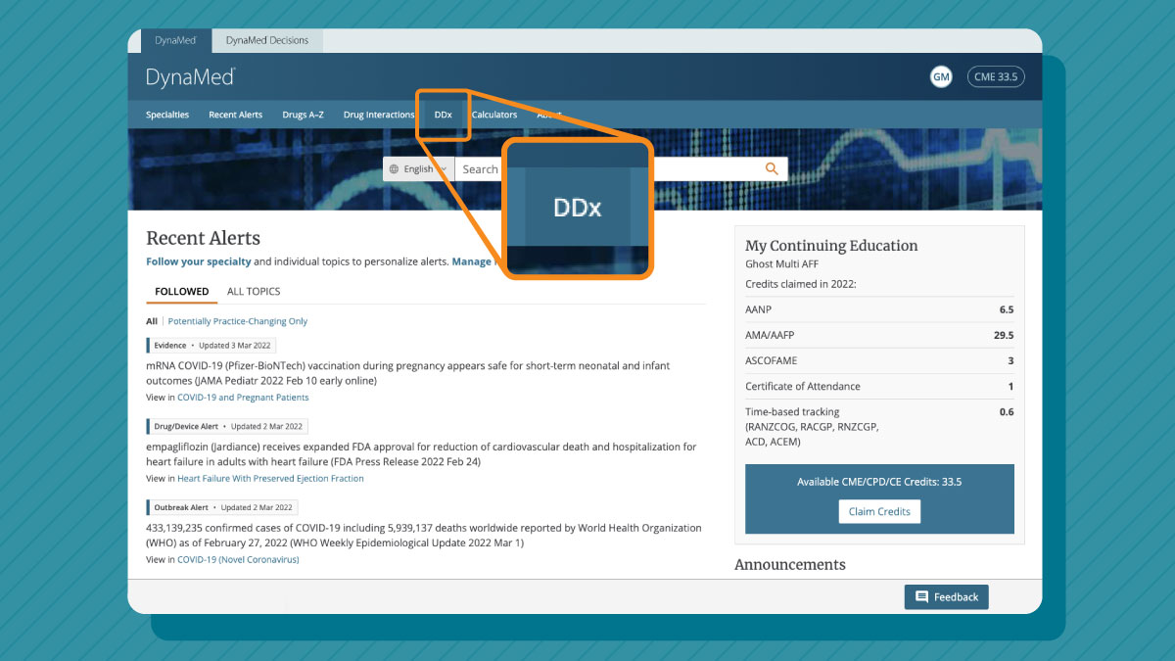
Task: Open the Specialties menu
Action: coord(166,115)
